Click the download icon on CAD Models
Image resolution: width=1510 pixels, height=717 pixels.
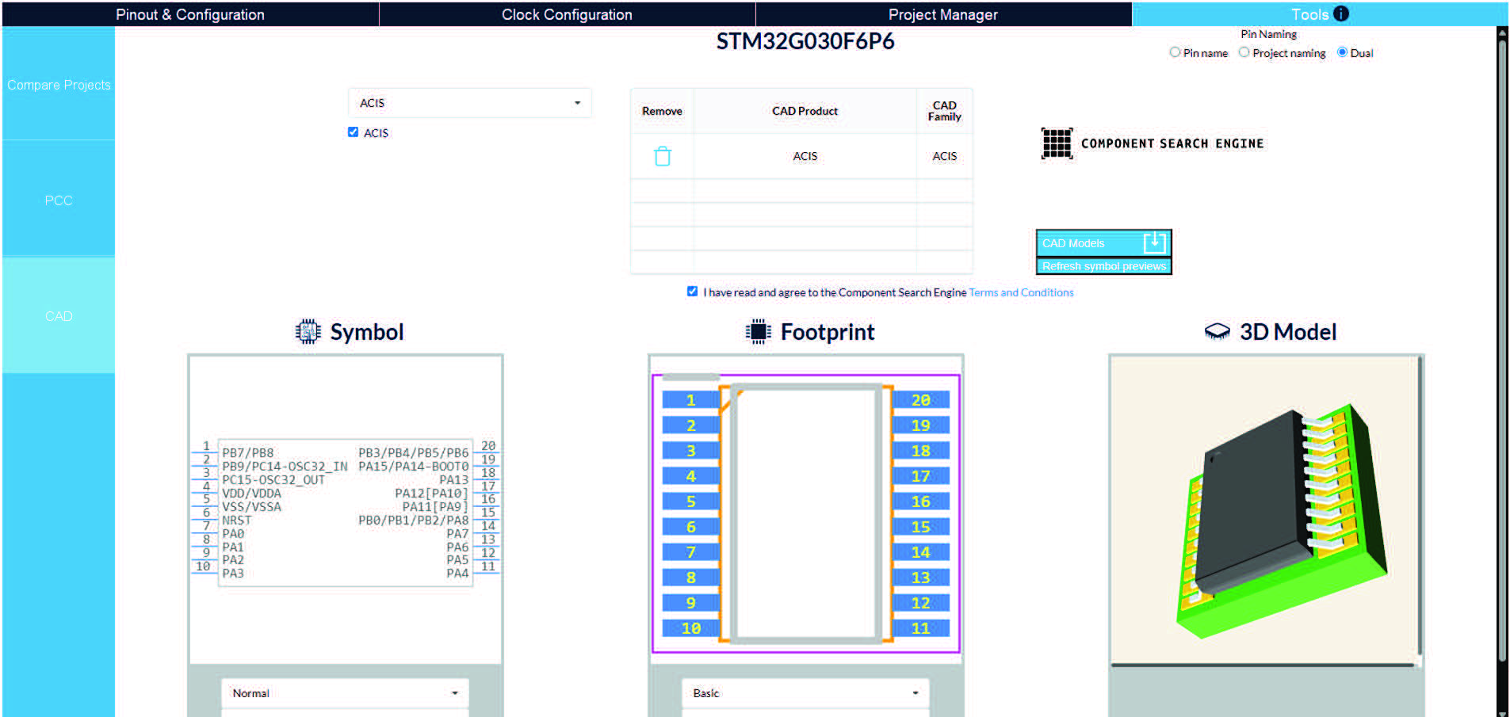pos(1155,242)
